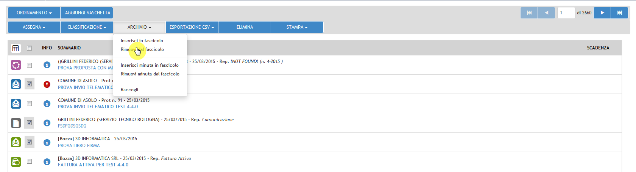Viewport: 636px width, 172px height.
Task: Go to the previous page
Action: (546, 13)
